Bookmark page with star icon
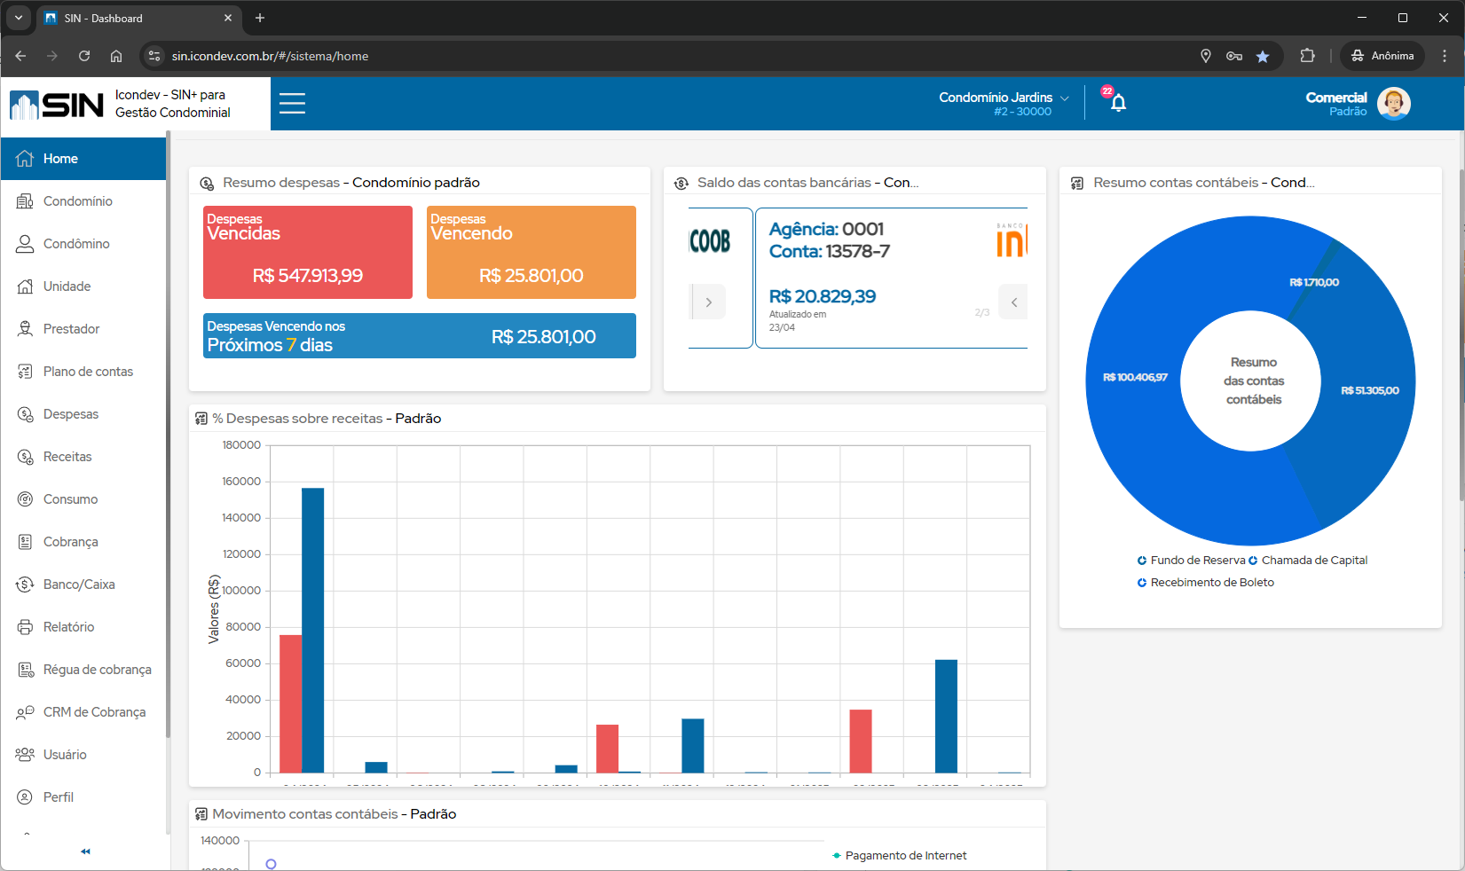1465x871 pixels. [x=1263, y=56]
